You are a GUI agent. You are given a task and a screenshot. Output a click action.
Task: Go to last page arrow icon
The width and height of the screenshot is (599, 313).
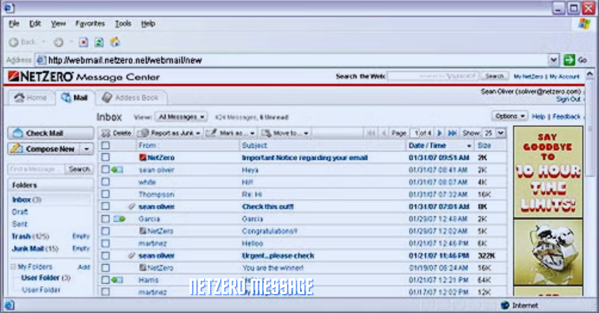click(x=452, y=133)
